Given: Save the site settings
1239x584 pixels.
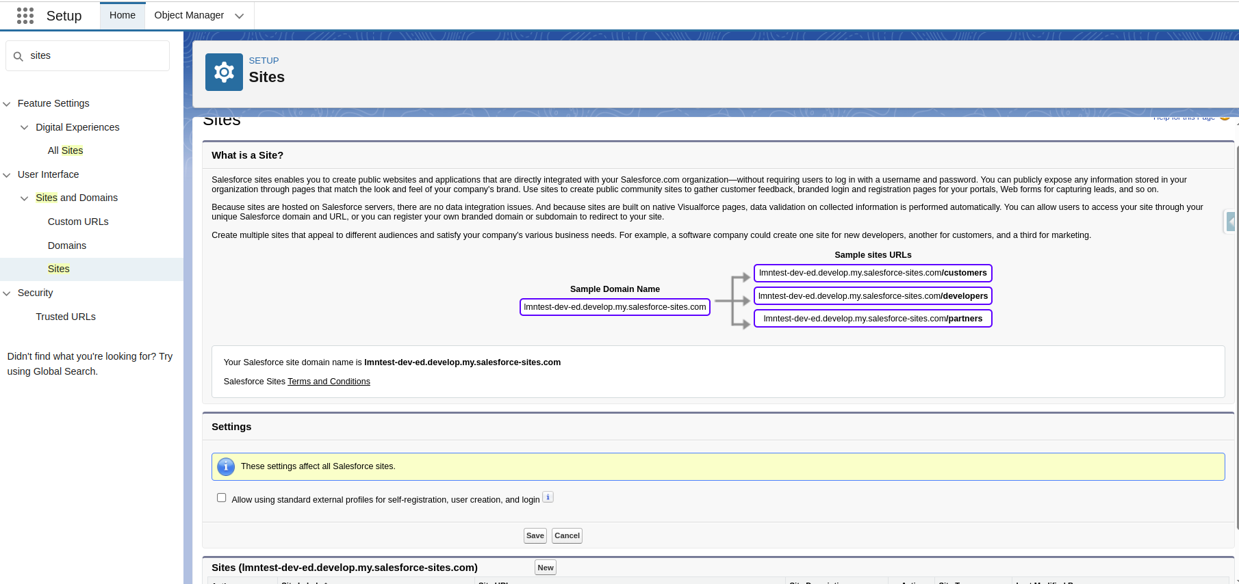Looking at the screenshot, I should (535, 535).
